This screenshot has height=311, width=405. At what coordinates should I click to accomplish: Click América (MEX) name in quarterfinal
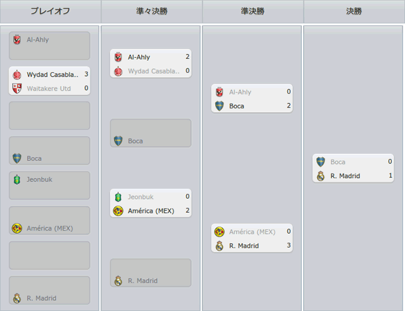(x=151, y=211)
